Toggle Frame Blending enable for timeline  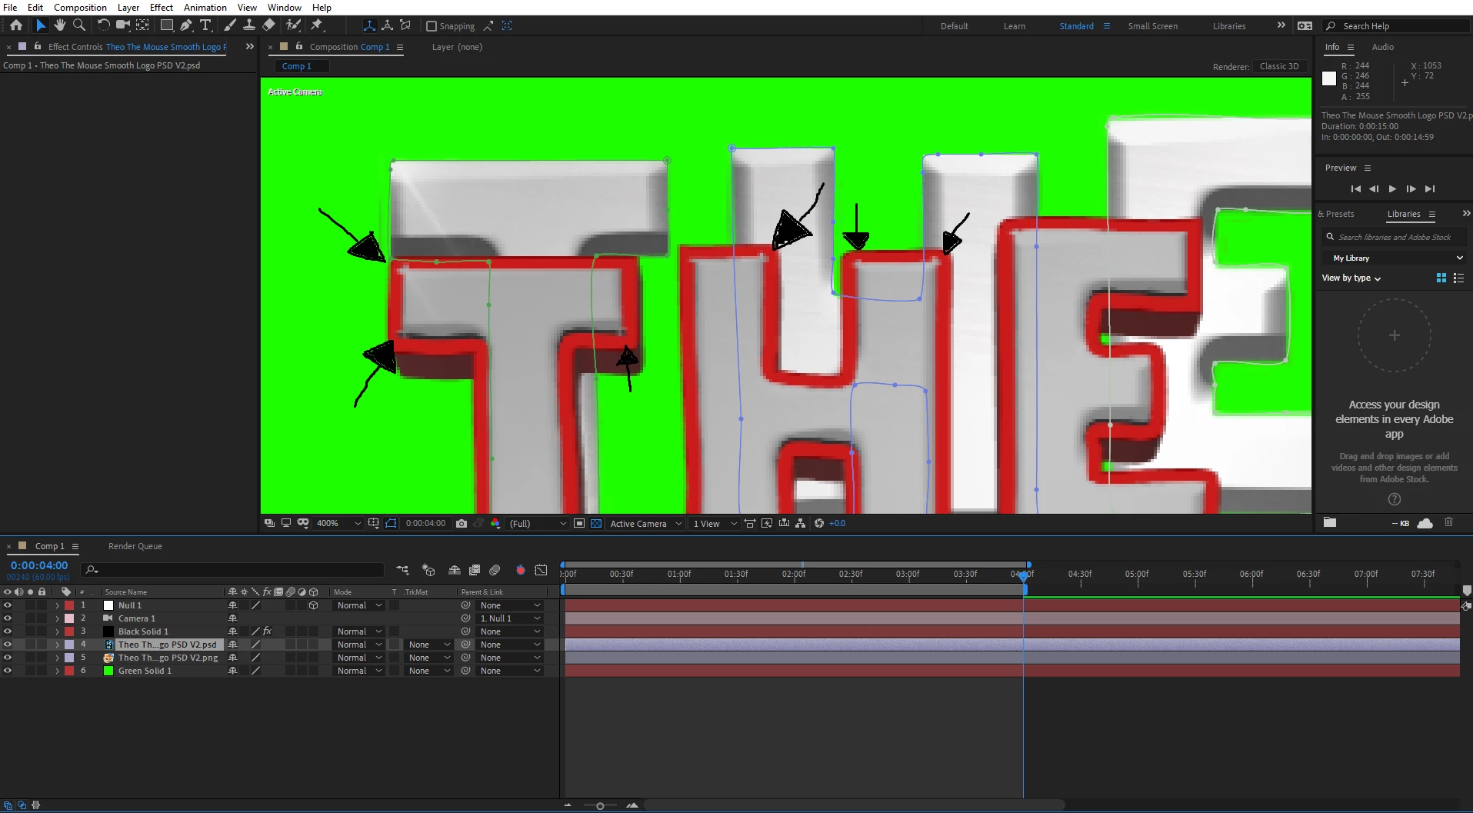point(475,570)
